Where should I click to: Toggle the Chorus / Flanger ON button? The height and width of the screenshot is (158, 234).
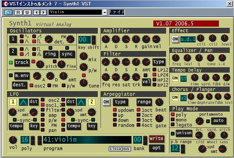click(175, 98)
